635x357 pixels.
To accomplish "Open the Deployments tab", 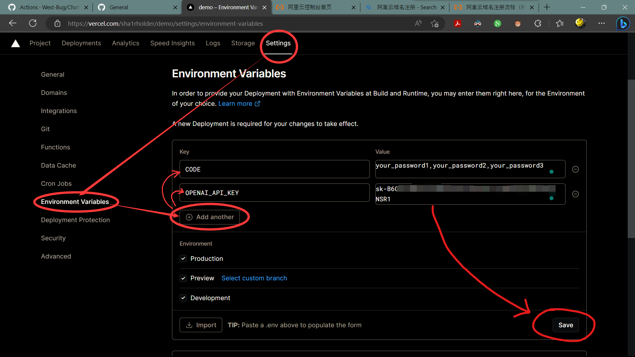I will pyautogui.click(x=81, y=43).
